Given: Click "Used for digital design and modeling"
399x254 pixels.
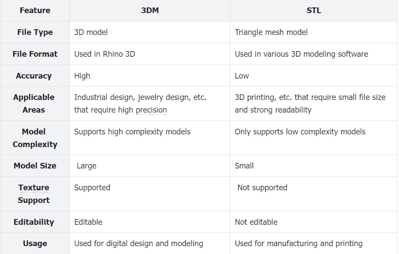Looking at the screenshot, I should coord(139,244).
